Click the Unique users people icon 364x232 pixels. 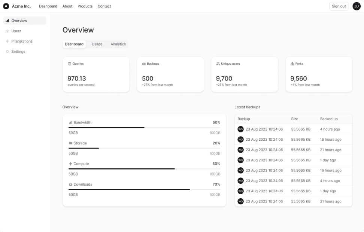pos(218,64)
